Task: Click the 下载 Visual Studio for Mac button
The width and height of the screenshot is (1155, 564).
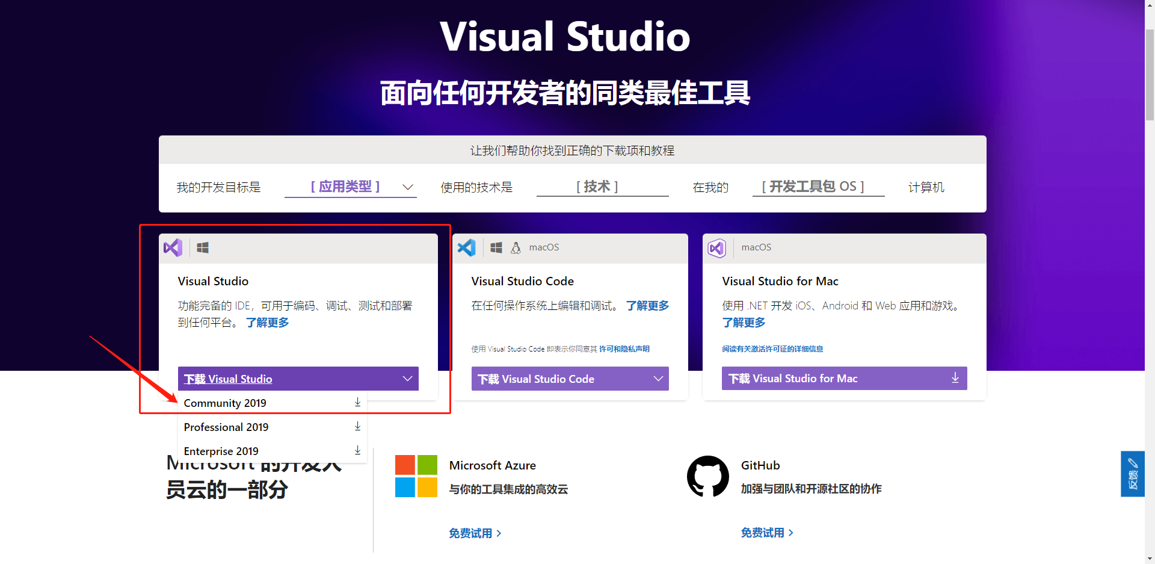Action: 845,378
